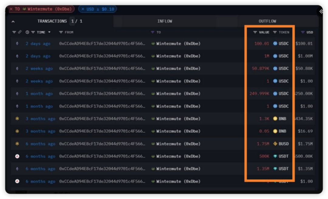
Task: Select the BUSD token label
Action: pos(284,144)
